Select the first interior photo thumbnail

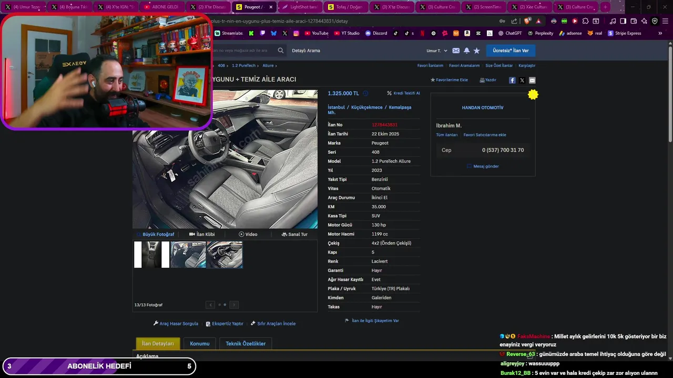point(151,255)
